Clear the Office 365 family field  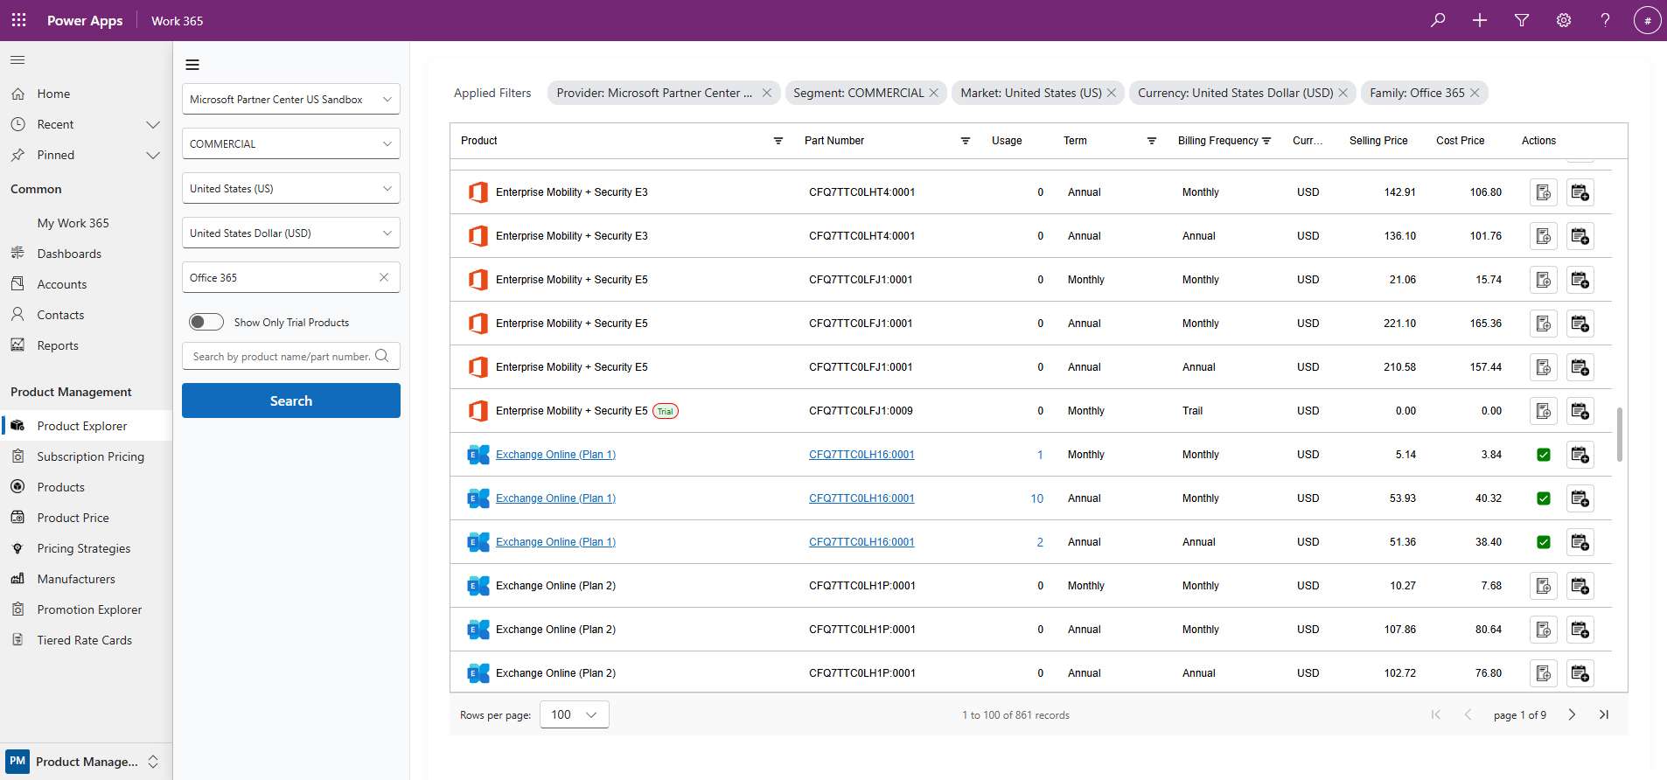click(x=384, y=277)
